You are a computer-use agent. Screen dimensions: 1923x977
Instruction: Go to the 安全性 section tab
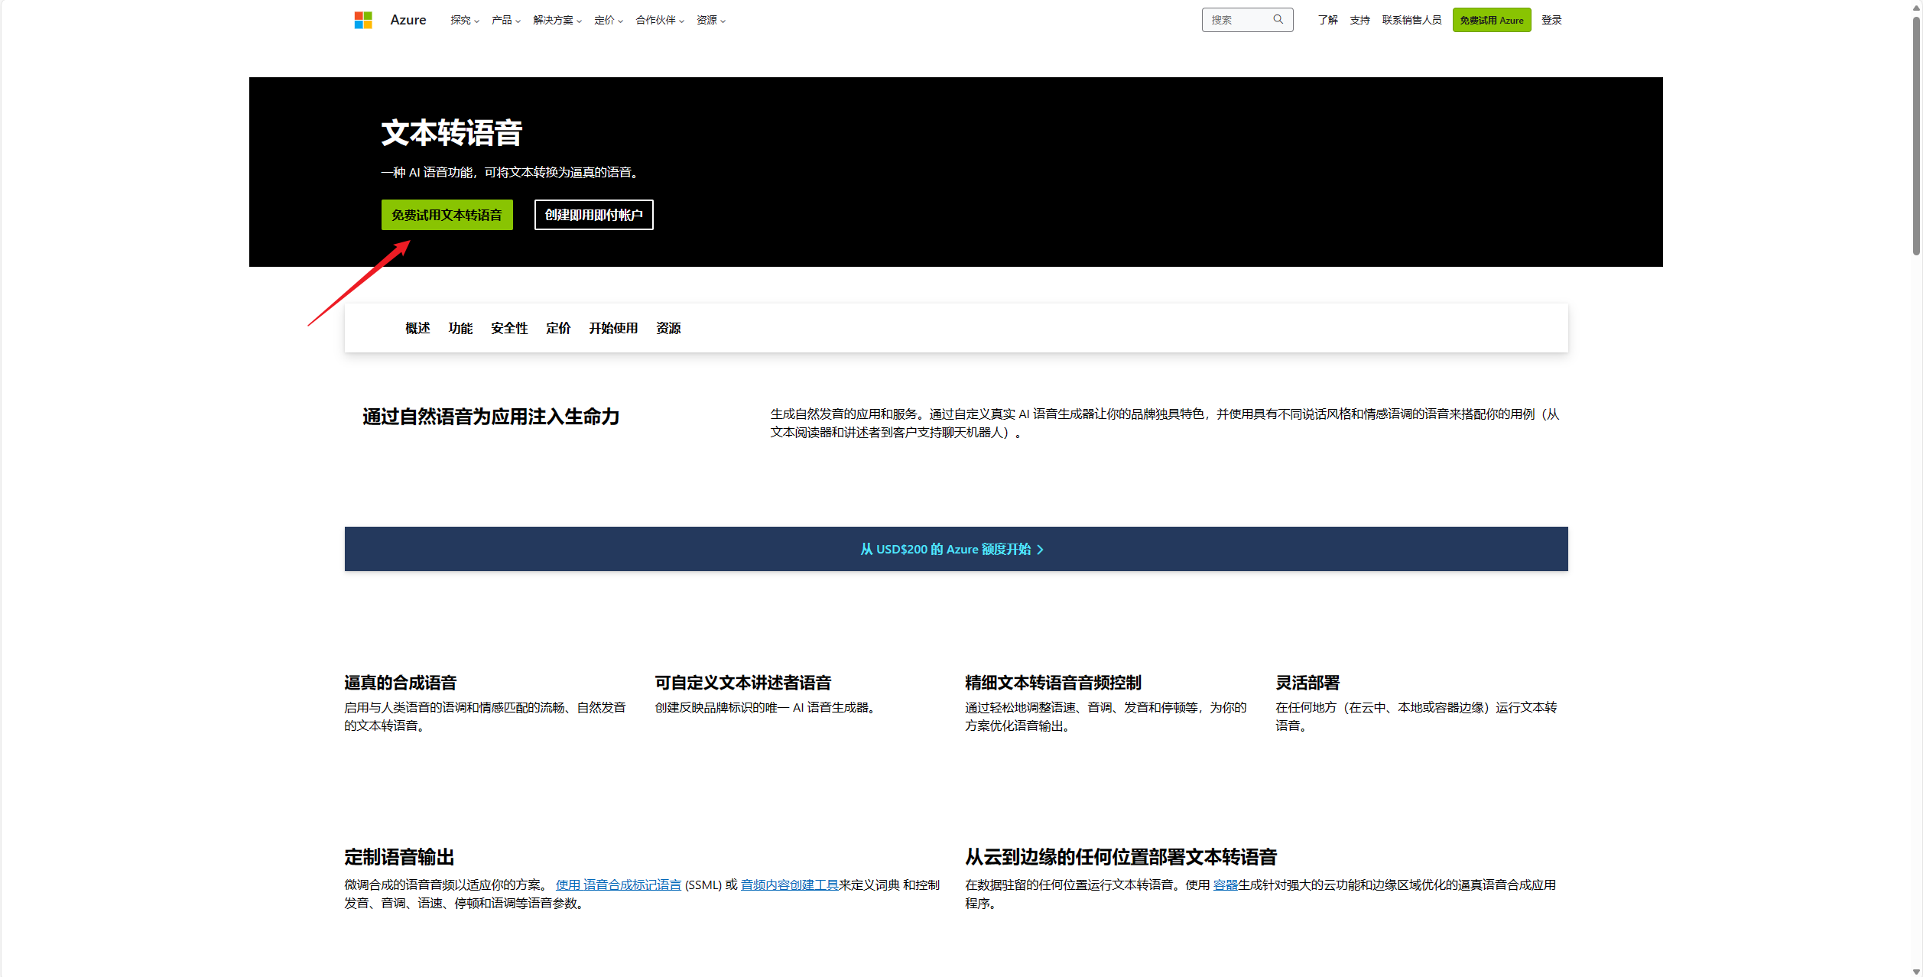509,328
